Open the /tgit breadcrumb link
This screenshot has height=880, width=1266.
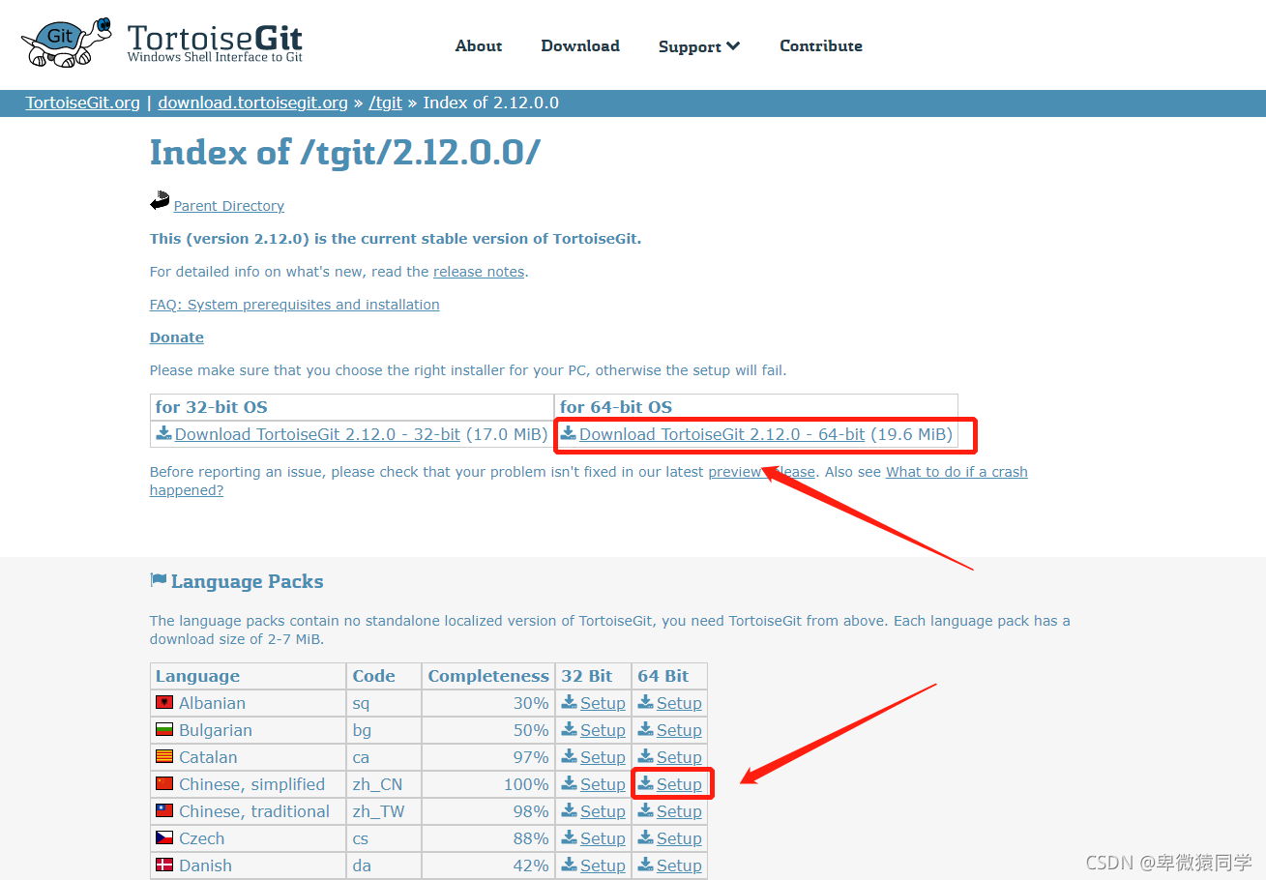(385, 103)
